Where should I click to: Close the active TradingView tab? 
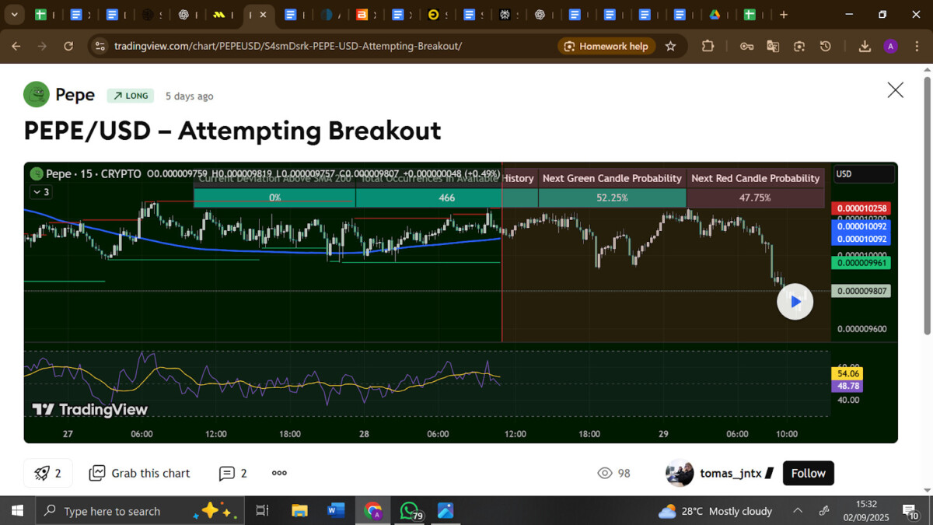click(264, 14)
